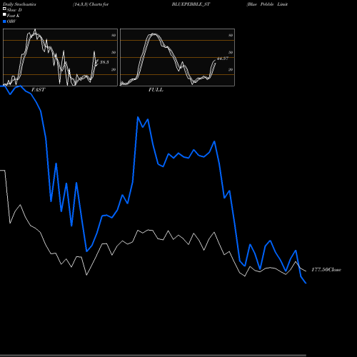Click the right end of the white close line
357x357 pixels.
coord(306,271)
